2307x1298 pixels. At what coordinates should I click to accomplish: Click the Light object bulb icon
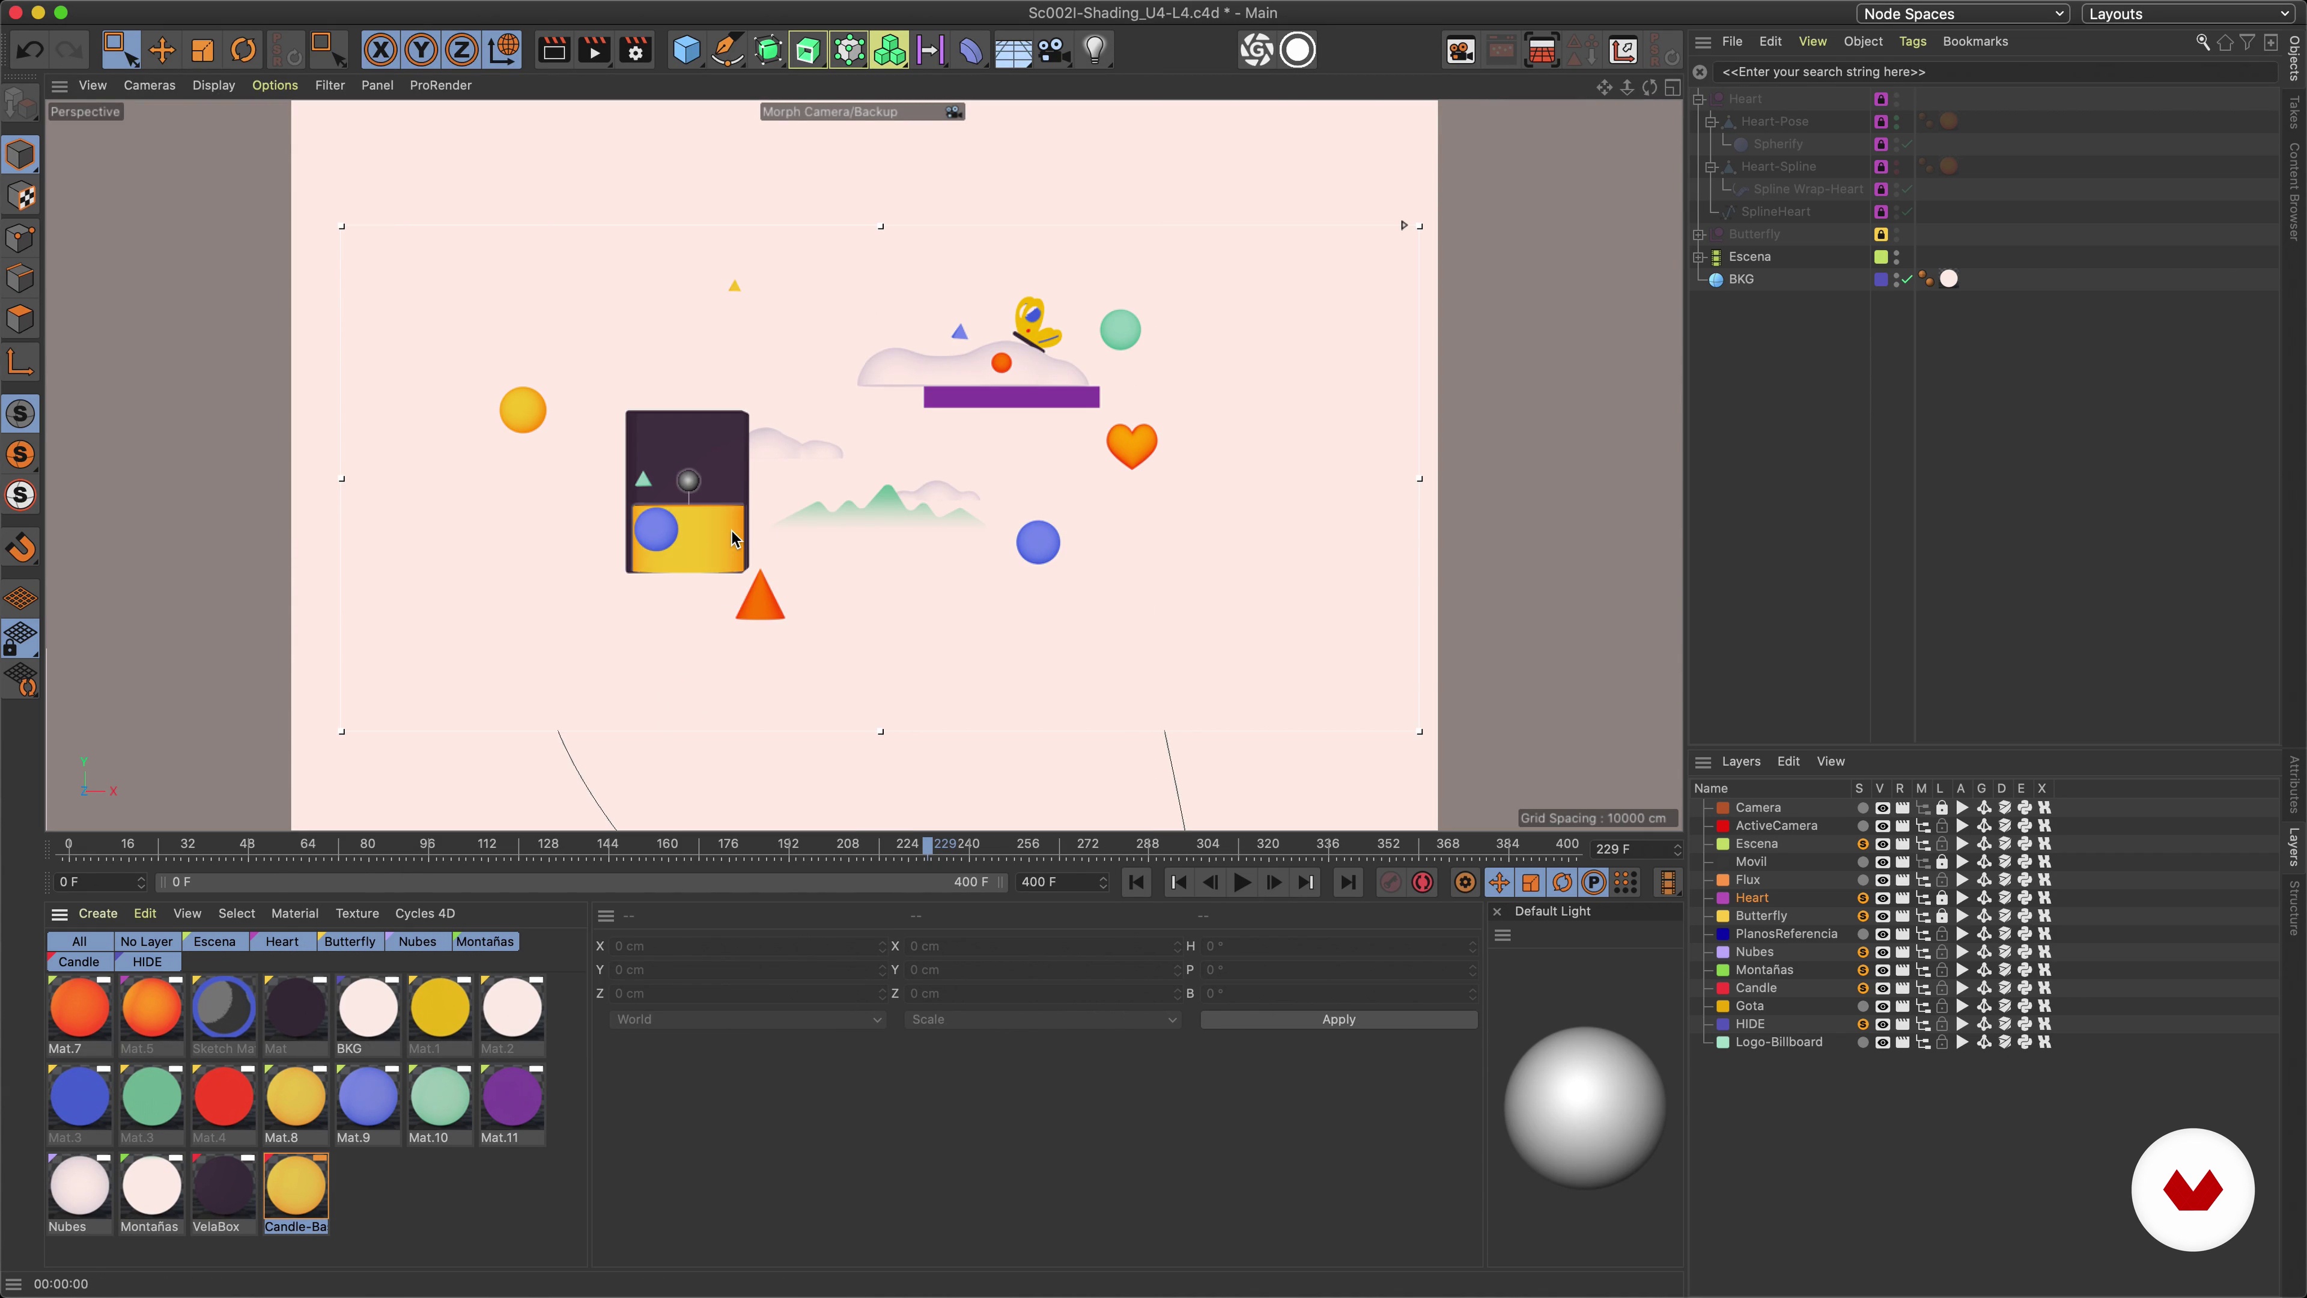coord(1095,50)
